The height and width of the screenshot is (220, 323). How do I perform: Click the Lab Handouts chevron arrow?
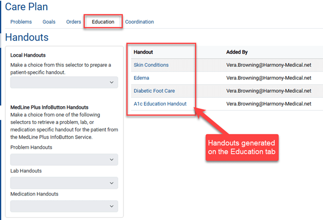click(x=111, y=183)
